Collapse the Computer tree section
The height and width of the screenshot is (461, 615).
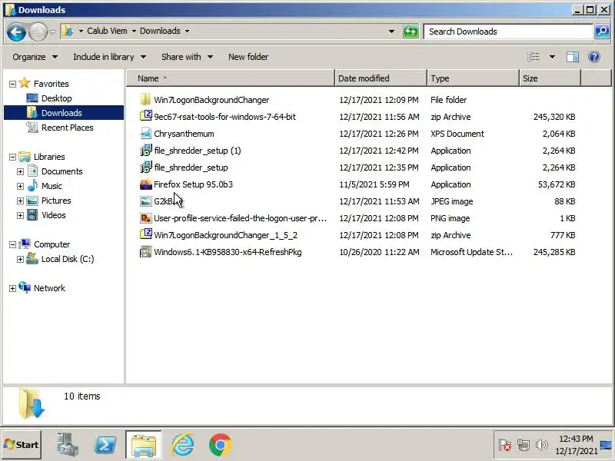point(12,244)
